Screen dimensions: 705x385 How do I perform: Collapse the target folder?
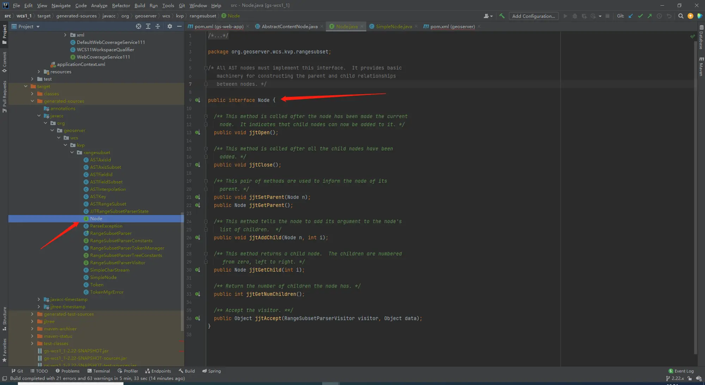pyautogui.click(x=26, y=86)
